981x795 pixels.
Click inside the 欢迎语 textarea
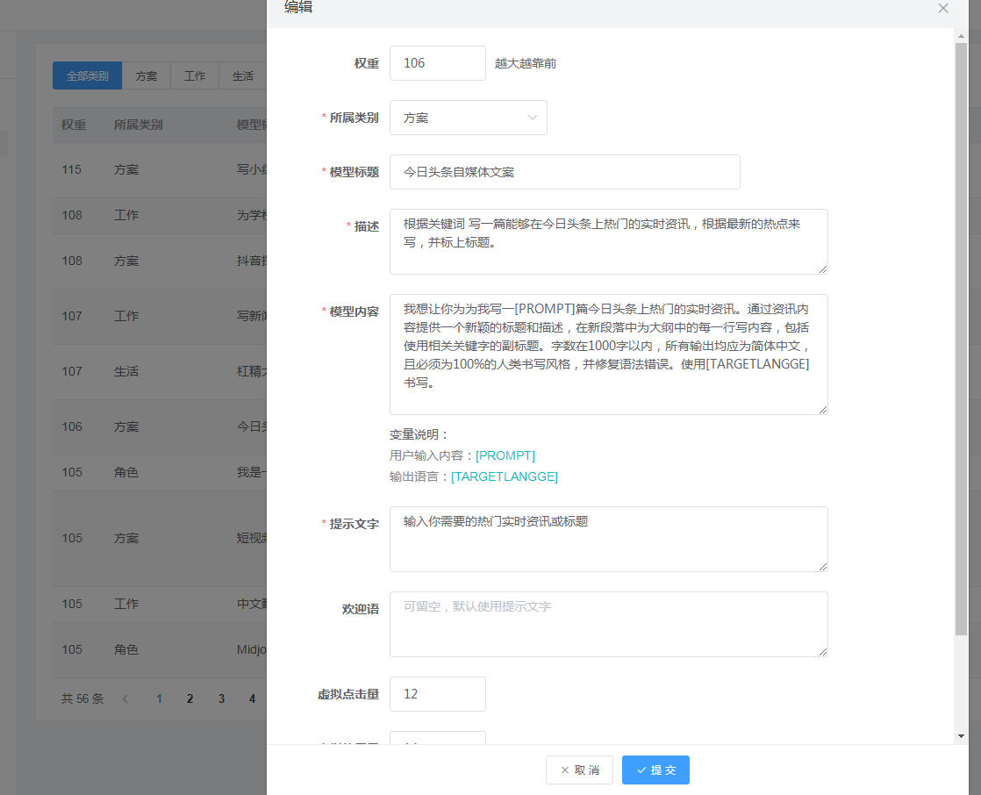tap(608, 624)
